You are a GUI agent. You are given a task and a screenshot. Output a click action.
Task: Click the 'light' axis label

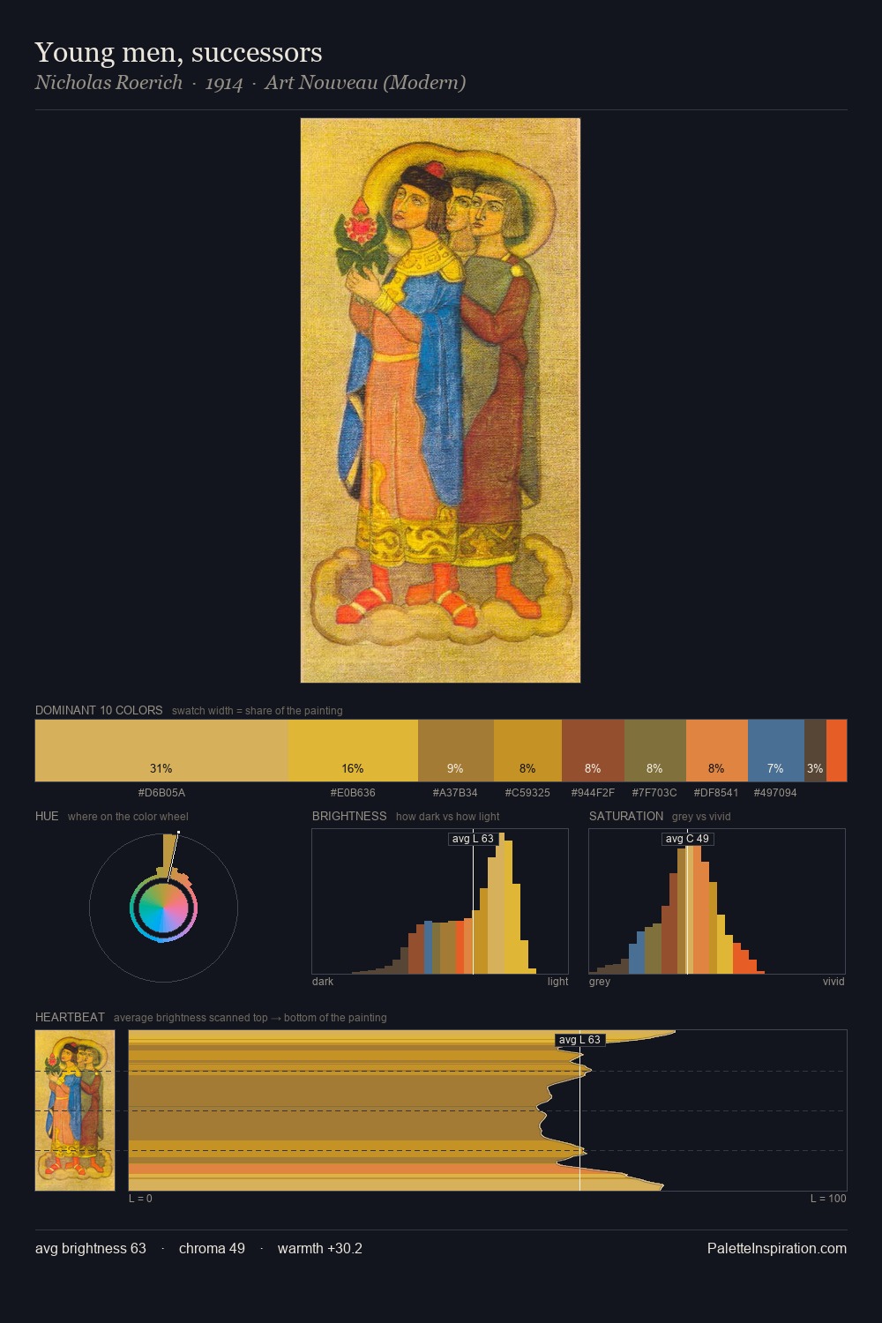pyautogui.click(x=558, y=982)
